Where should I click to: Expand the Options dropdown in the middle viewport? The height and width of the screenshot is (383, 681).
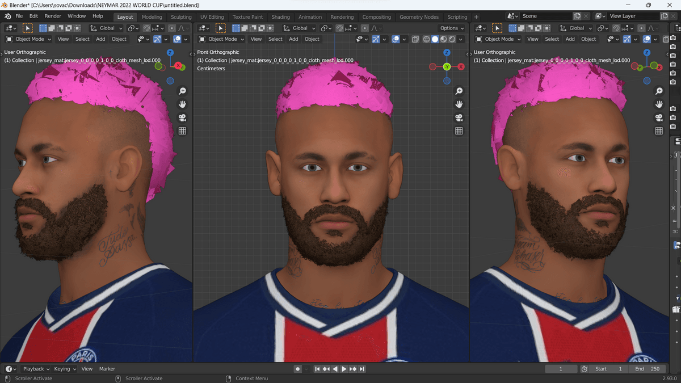tap(452, 28)
